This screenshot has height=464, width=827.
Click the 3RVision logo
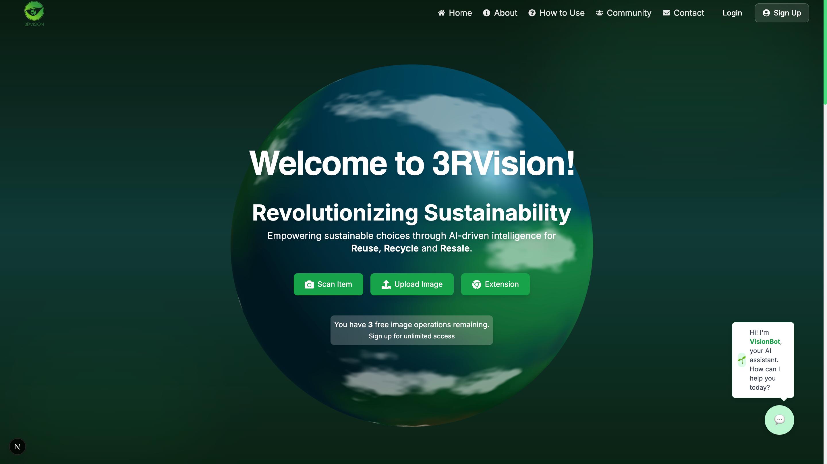point(34,13)
